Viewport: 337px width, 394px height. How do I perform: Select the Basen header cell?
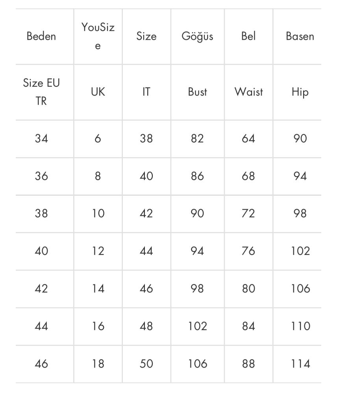[300, 36]
